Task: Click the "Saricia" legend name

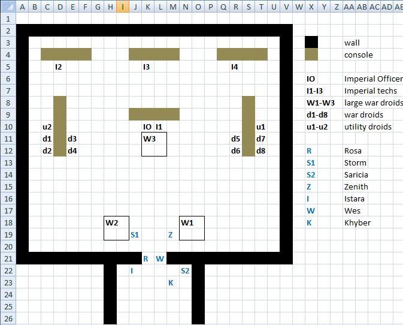Action: coord(356,175)
